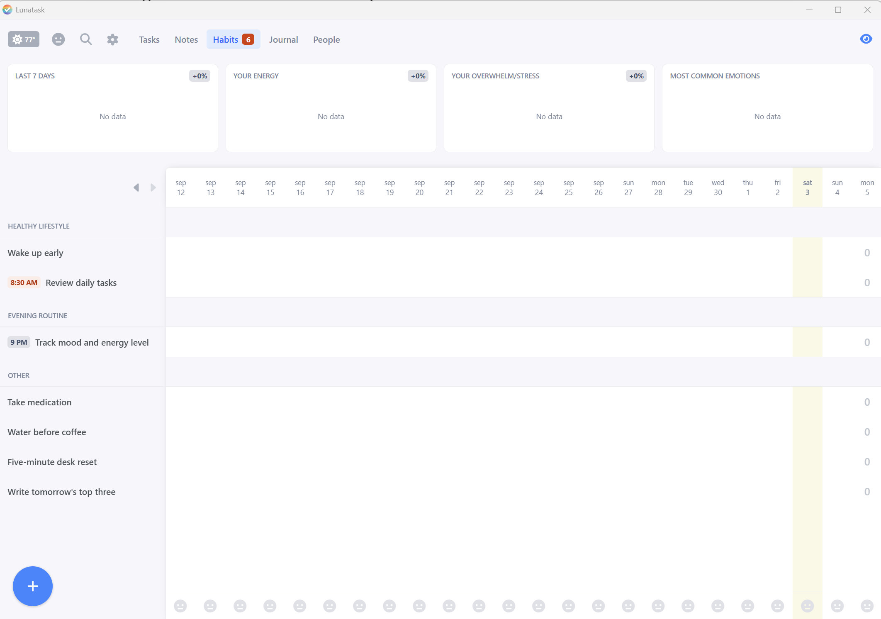Set mood face for tue 29
This screenshot has width=881, height=619.
click(688, 606)
